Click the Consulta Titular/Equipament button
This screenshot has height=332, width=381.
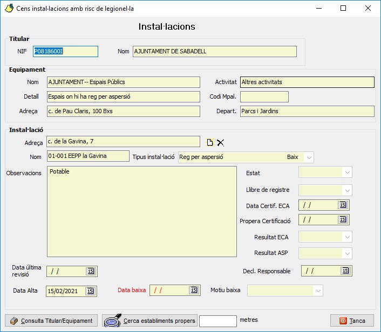click(51, 321)
